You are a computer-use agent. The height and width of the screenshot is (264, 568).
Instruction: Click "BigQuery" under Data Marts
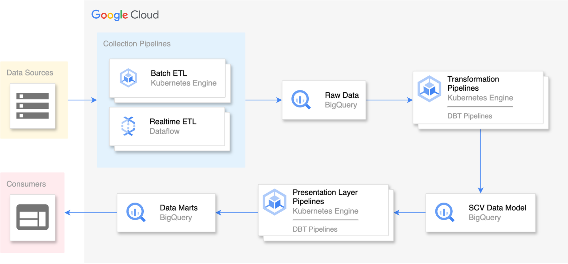176,218
